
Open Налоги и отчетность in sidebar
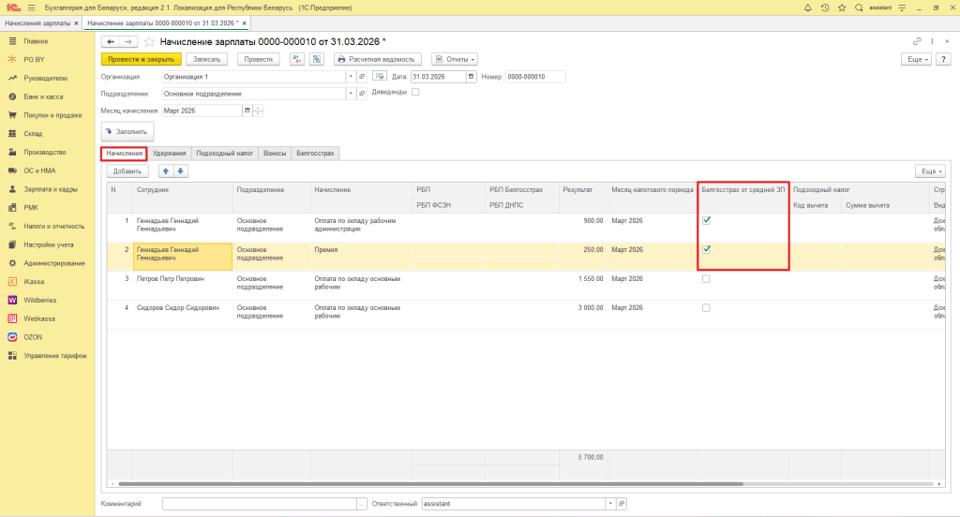[53, 227]
